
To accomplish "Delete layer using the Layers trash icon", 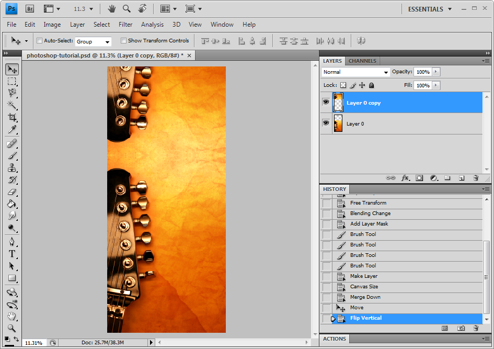I will pos(476,178).
